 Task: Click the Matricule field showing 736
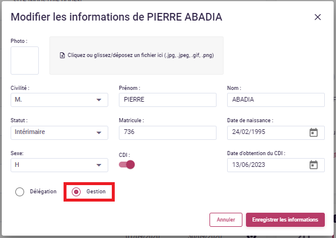tap(168, 133)
